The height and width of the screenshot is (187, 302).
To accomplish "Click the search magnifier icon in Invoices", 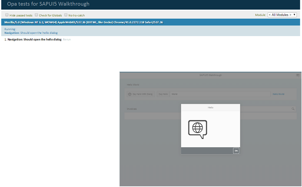I will pos(293,109).
